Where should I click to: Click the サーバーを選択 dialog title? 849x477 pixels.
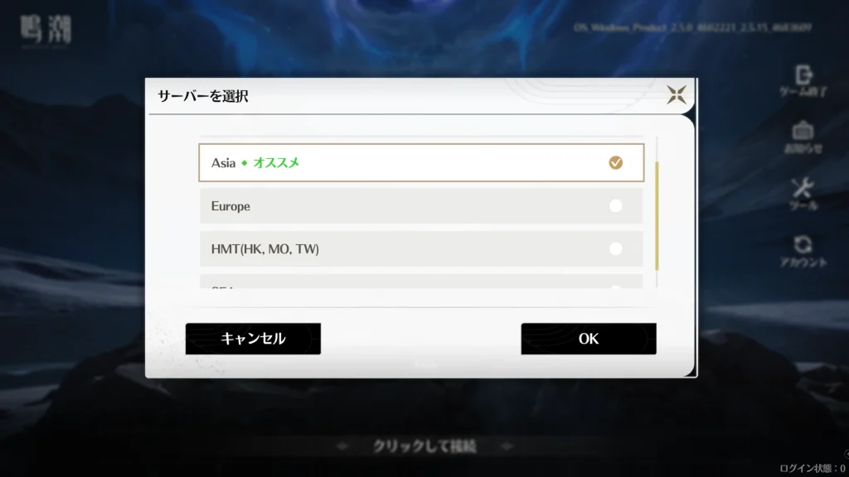203,96
